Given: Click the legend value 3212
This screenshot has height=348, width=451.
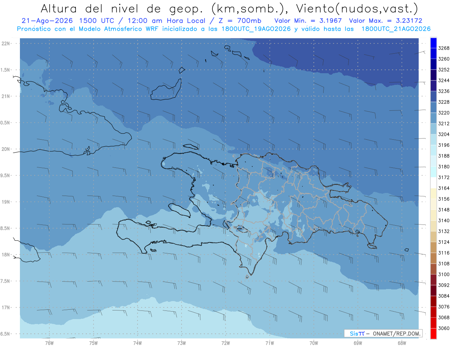Looking at the screenshot, I should pos(444,124).
